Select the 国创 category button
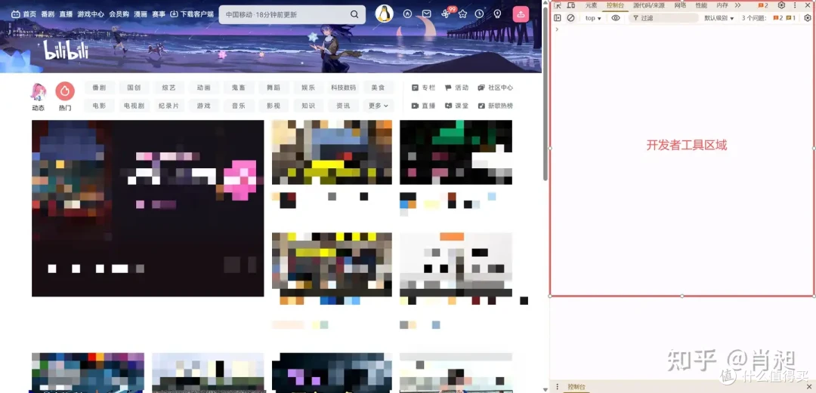Viewport: 816px width, 393px height. pos(134,88)
